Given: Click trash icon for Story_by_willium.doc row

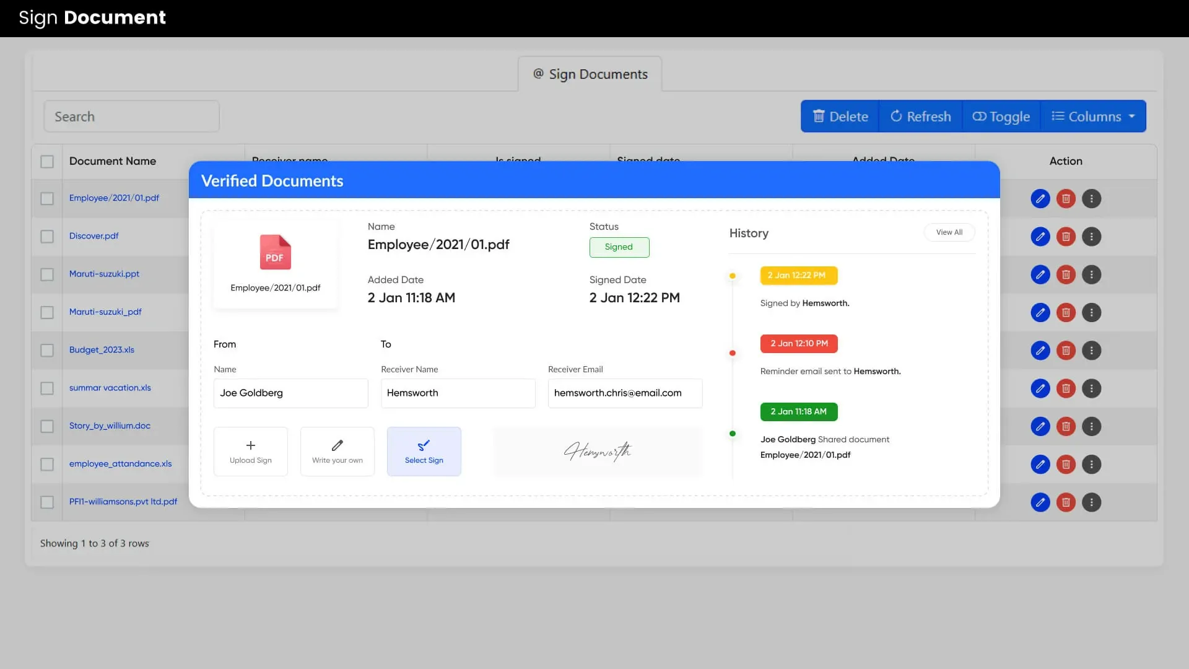Looking at the screenshot, I should (x=1066, y=426).
